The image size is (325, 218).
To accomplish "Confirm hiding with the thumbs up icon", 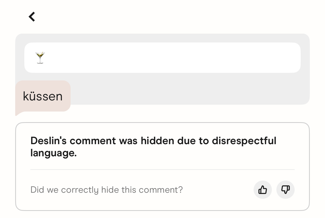I will [262, 190].
